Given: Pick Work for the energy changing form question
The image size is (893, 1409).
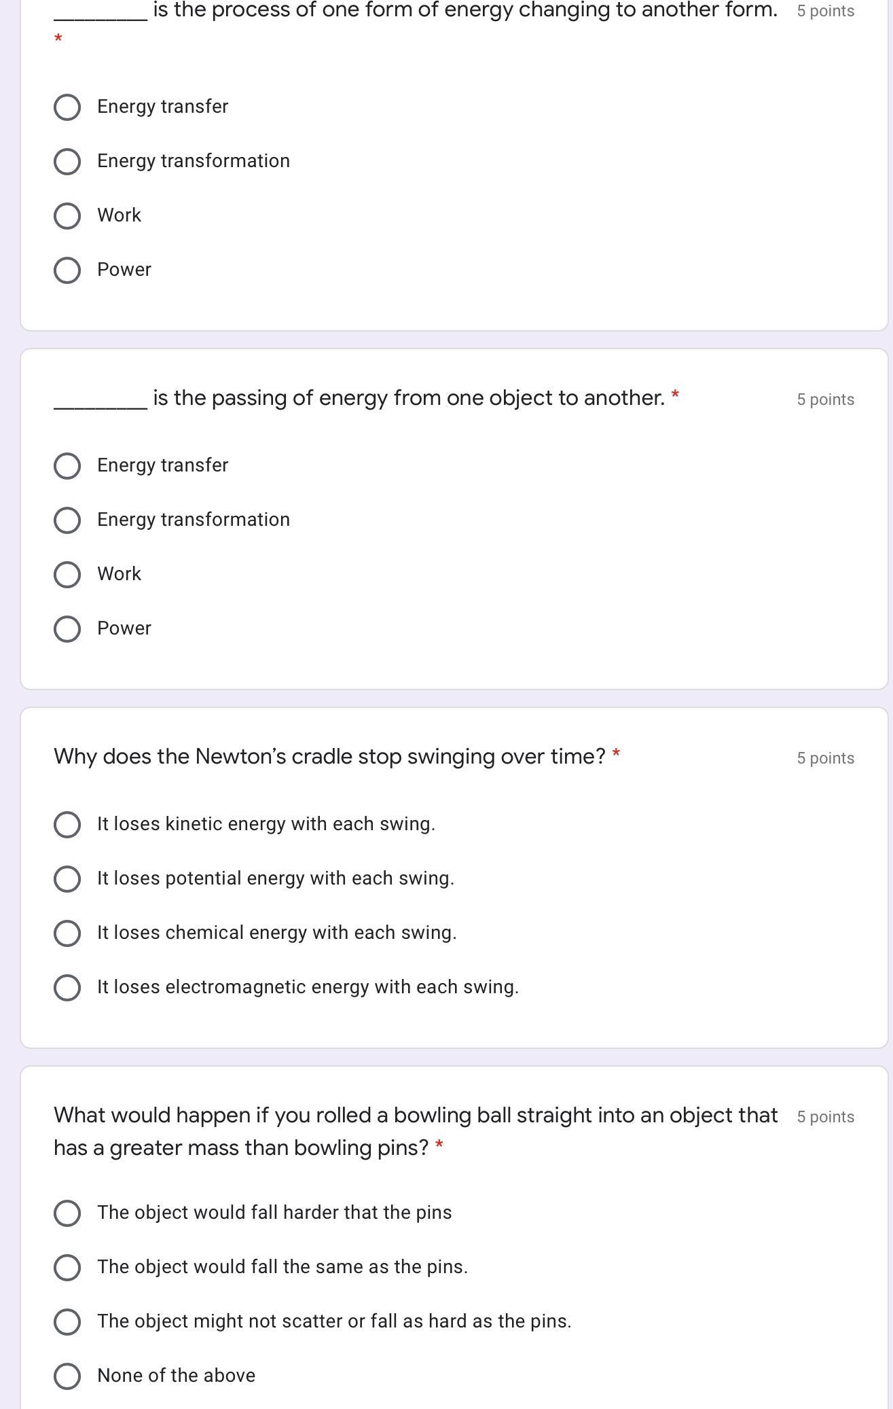Looking at the screenshot, I should (x=67, y=216).
